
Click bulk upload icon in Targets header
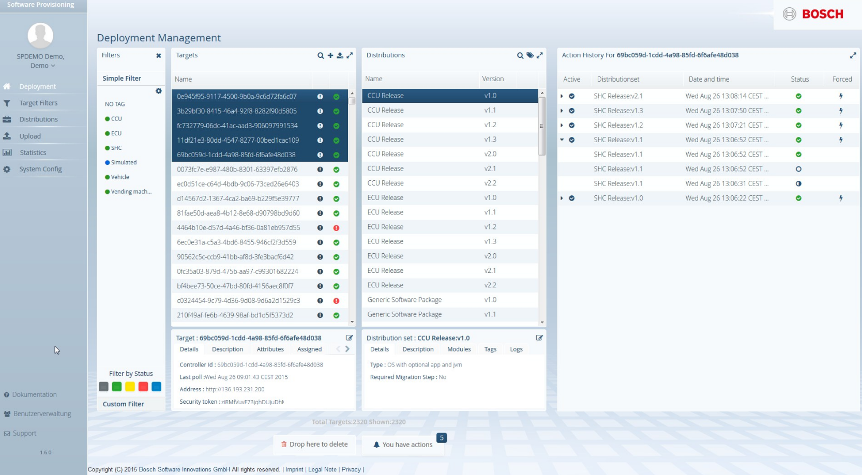(x=340, y=55)
